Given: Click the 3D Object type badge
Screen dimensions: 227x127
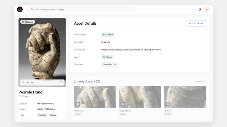Looking at the screenshot, I should [107, 57].
